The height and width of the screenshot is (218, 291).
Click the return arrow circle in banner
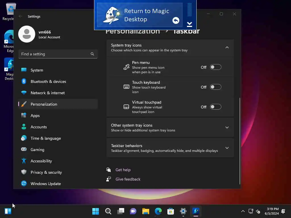(x=176, y=20)
